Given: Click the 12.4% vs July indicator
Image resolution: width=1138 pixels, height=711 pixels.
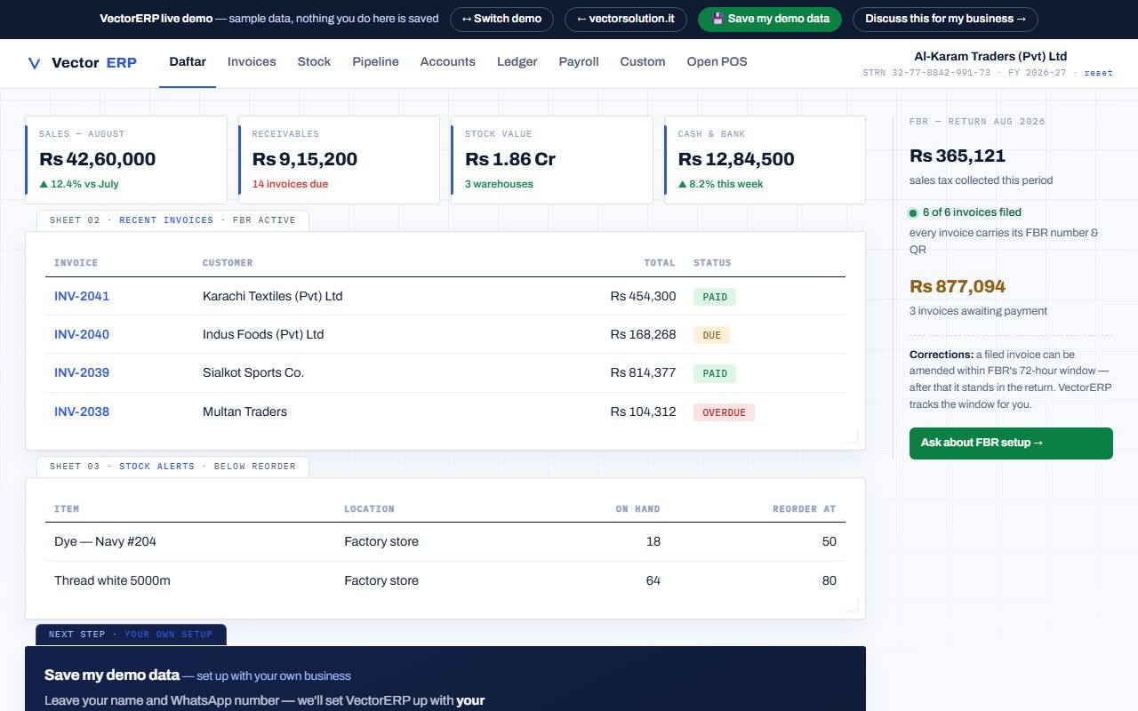Looking at the screenshot, I should click(x=79, y=184).
